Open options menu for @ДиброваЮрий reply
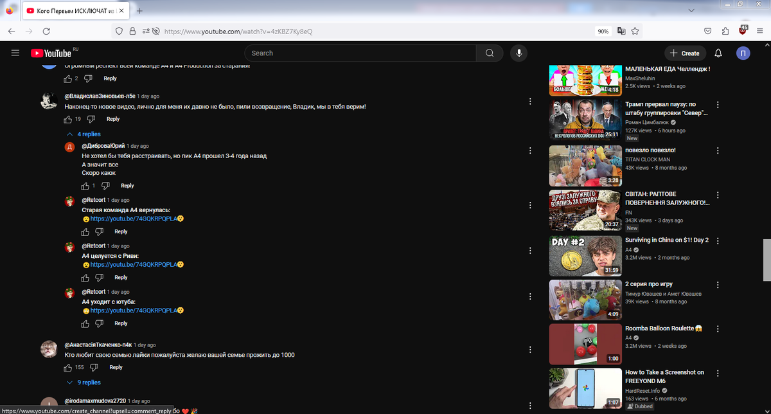 click(530, 151)
